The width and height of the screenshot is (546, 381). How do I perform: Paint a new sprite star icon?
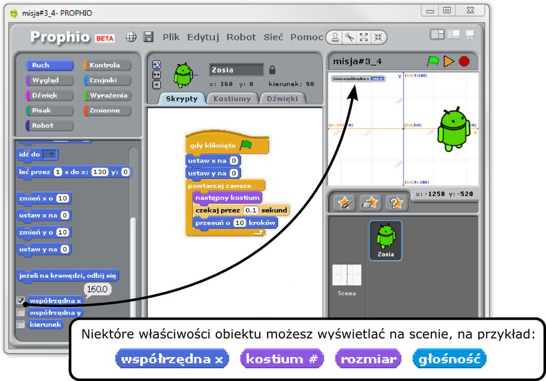345,203
